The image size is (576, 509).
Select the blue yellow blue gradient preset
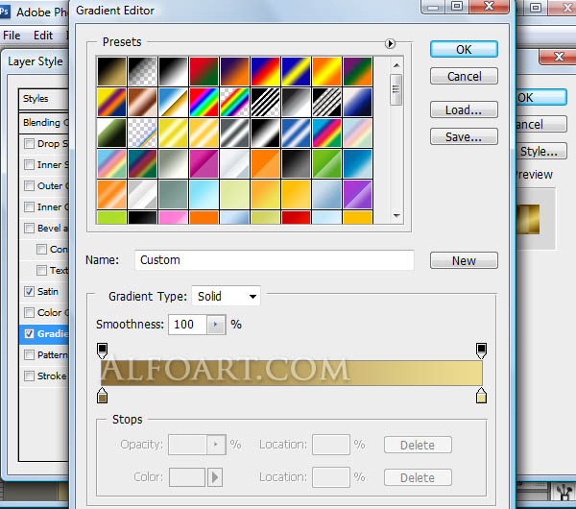pyautogui.click(x=296, y=71)
